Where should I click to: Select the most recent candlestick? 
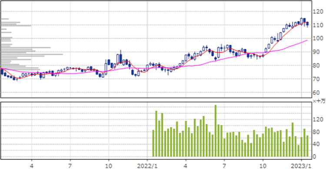pyautogui.click(x=307, y=24)
